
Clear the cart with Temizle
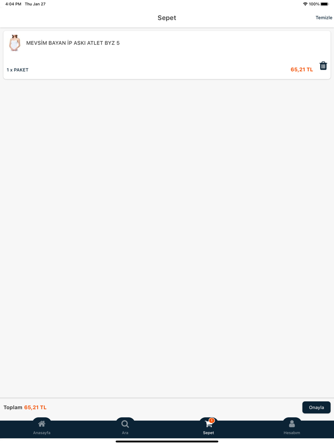pos(324,18)
